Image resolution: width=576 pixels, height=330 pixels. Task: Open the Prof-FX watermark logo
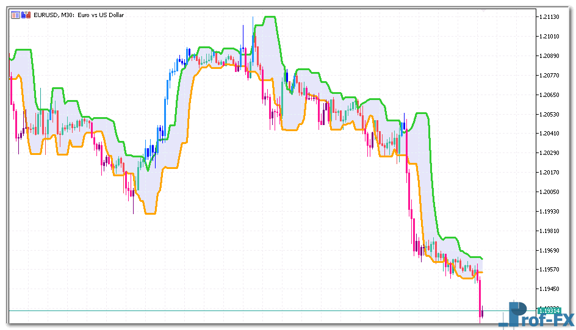click(x=536, y=316)
